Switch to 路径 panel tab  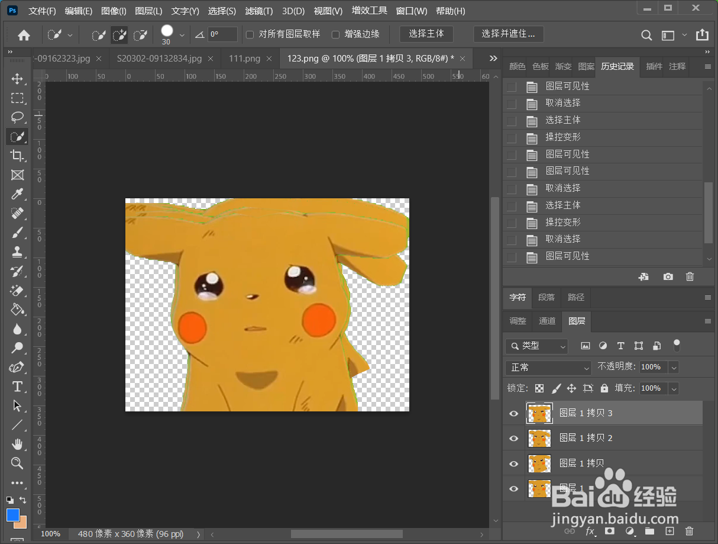pyautogui.click(x=575, y=297)
